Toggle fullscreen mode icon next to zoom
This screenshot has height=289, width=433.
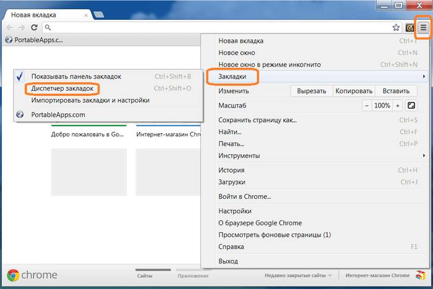coord(411,106)
